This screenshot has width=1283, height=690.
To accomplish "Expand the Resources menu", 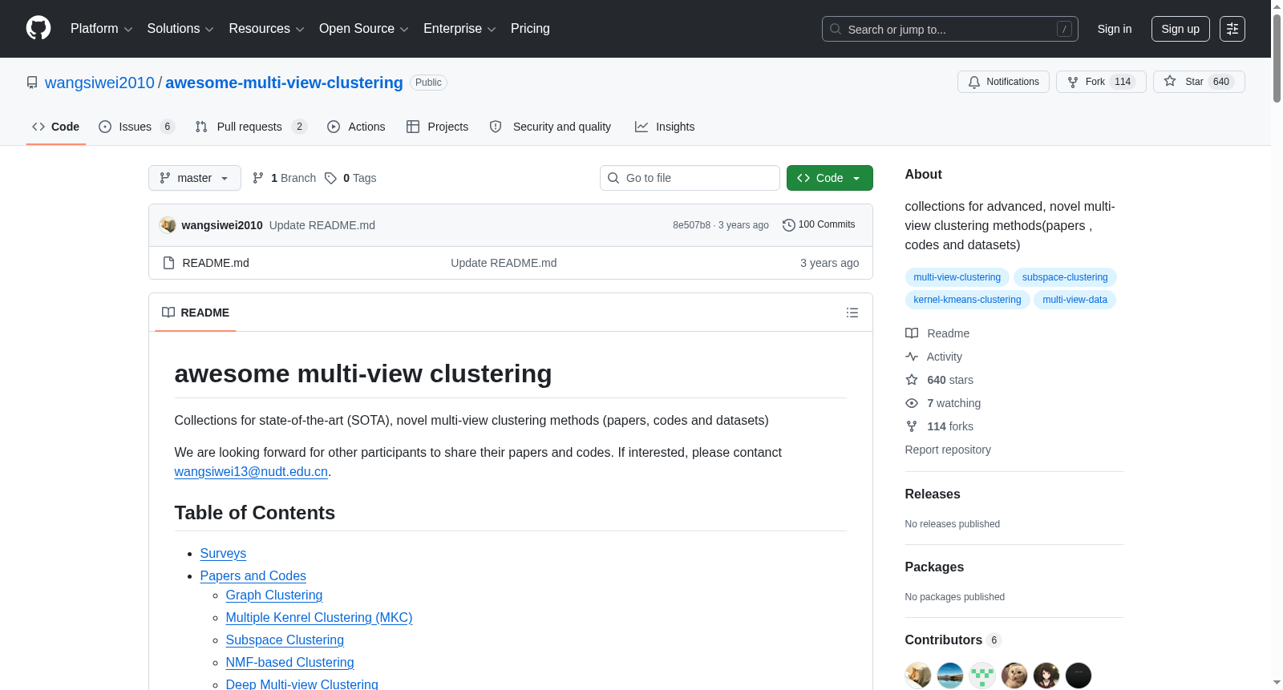I will 266,29.
